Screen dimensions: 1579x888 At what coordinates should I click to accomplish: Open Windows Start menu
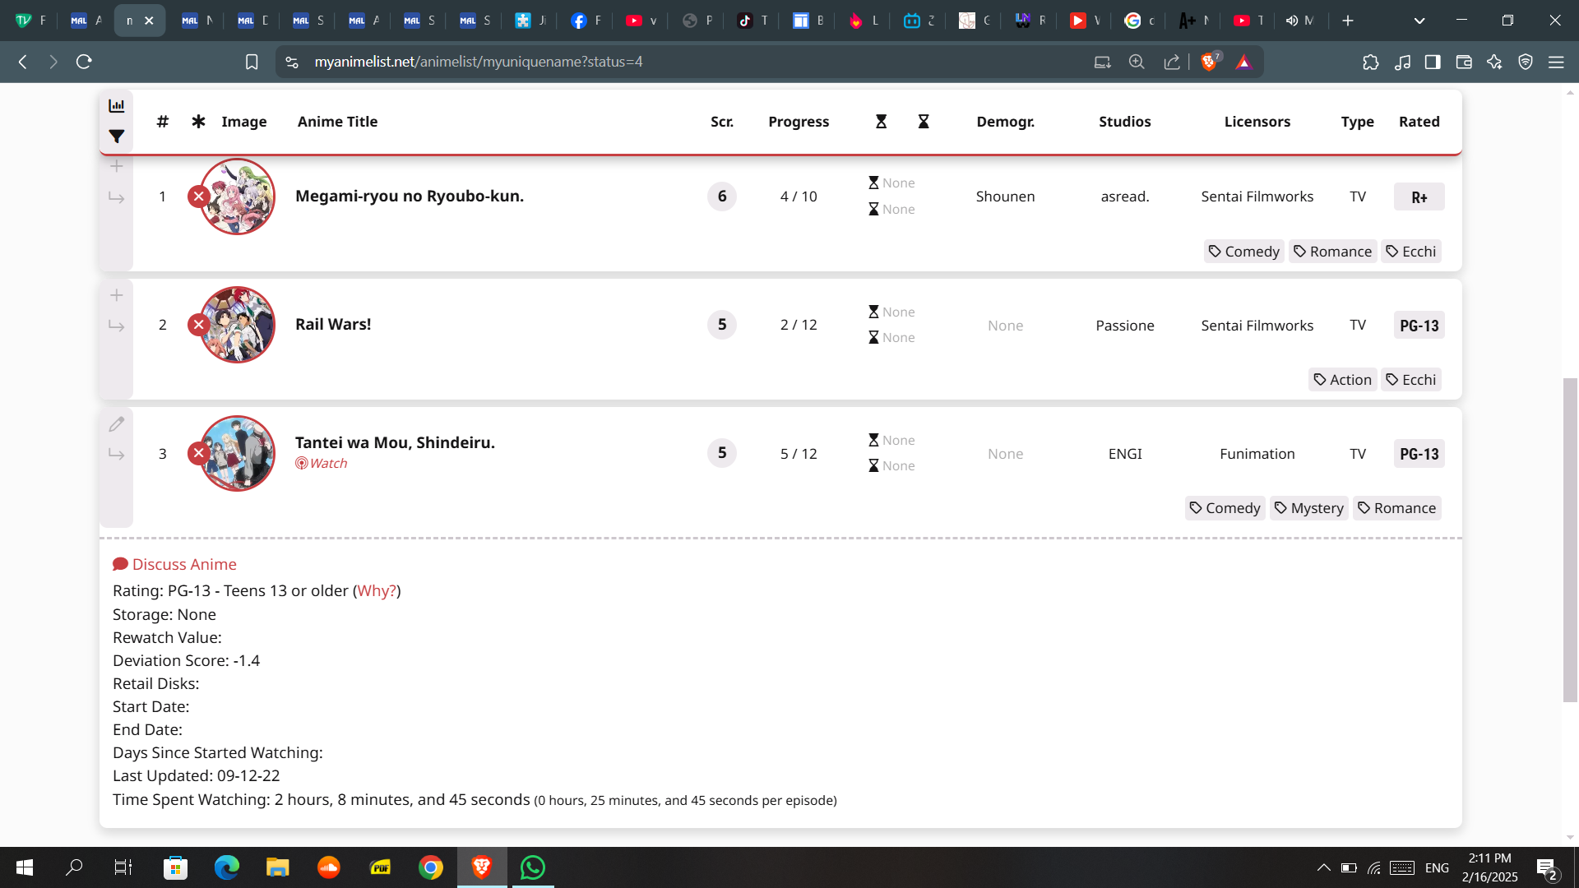tap(25, 867)
